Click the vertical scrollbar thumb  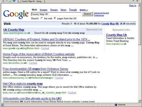[x=139, y=26]
